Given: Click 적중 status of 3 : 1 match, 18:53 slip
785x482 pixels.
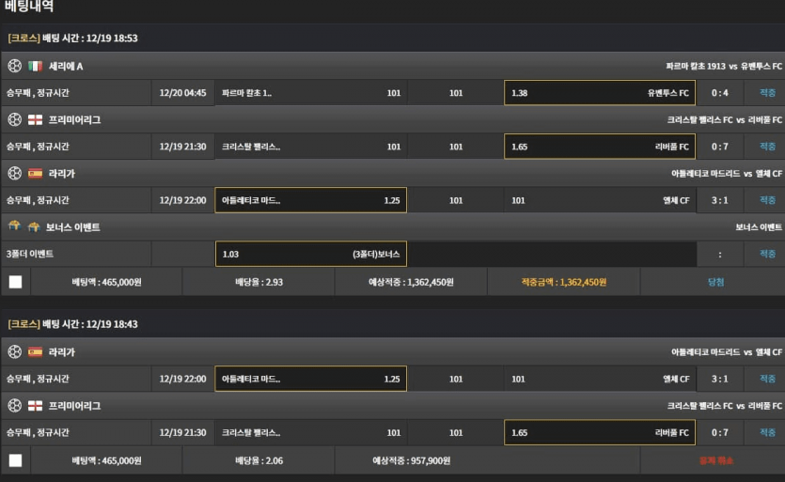Looking at the screenshot, I should 767,200.
